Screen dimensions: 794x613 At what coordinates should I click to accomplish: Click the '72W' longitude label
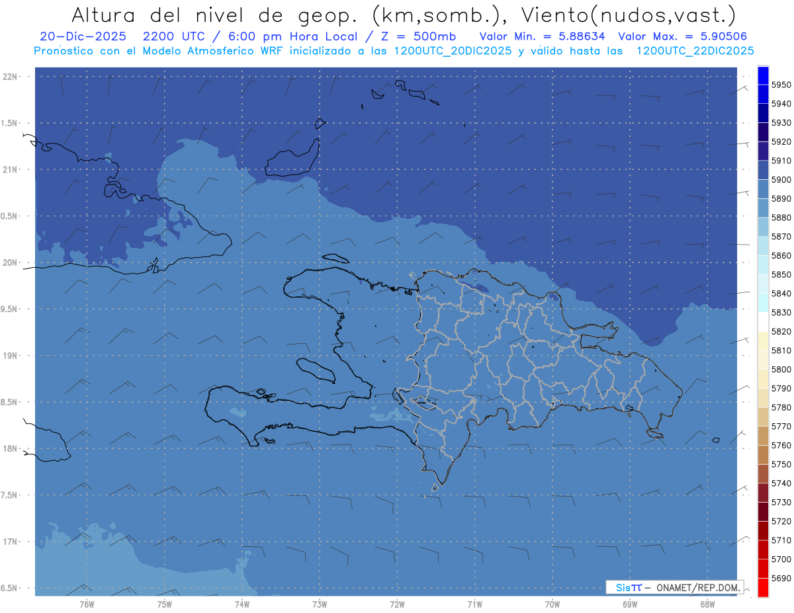coord(397,604)
